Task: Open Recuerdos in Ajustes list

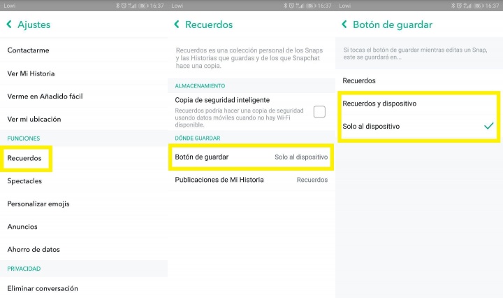Action: tap(84, 158)
